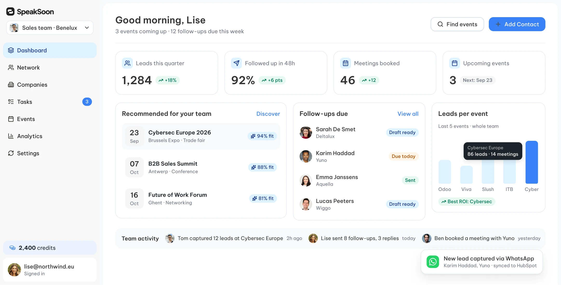Click the 2,400 credits panel

coord(50,248)
